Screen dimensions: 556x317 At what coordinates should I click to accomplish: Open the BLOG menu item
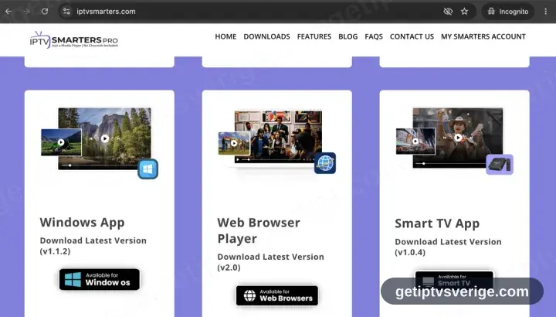point(347,36)
